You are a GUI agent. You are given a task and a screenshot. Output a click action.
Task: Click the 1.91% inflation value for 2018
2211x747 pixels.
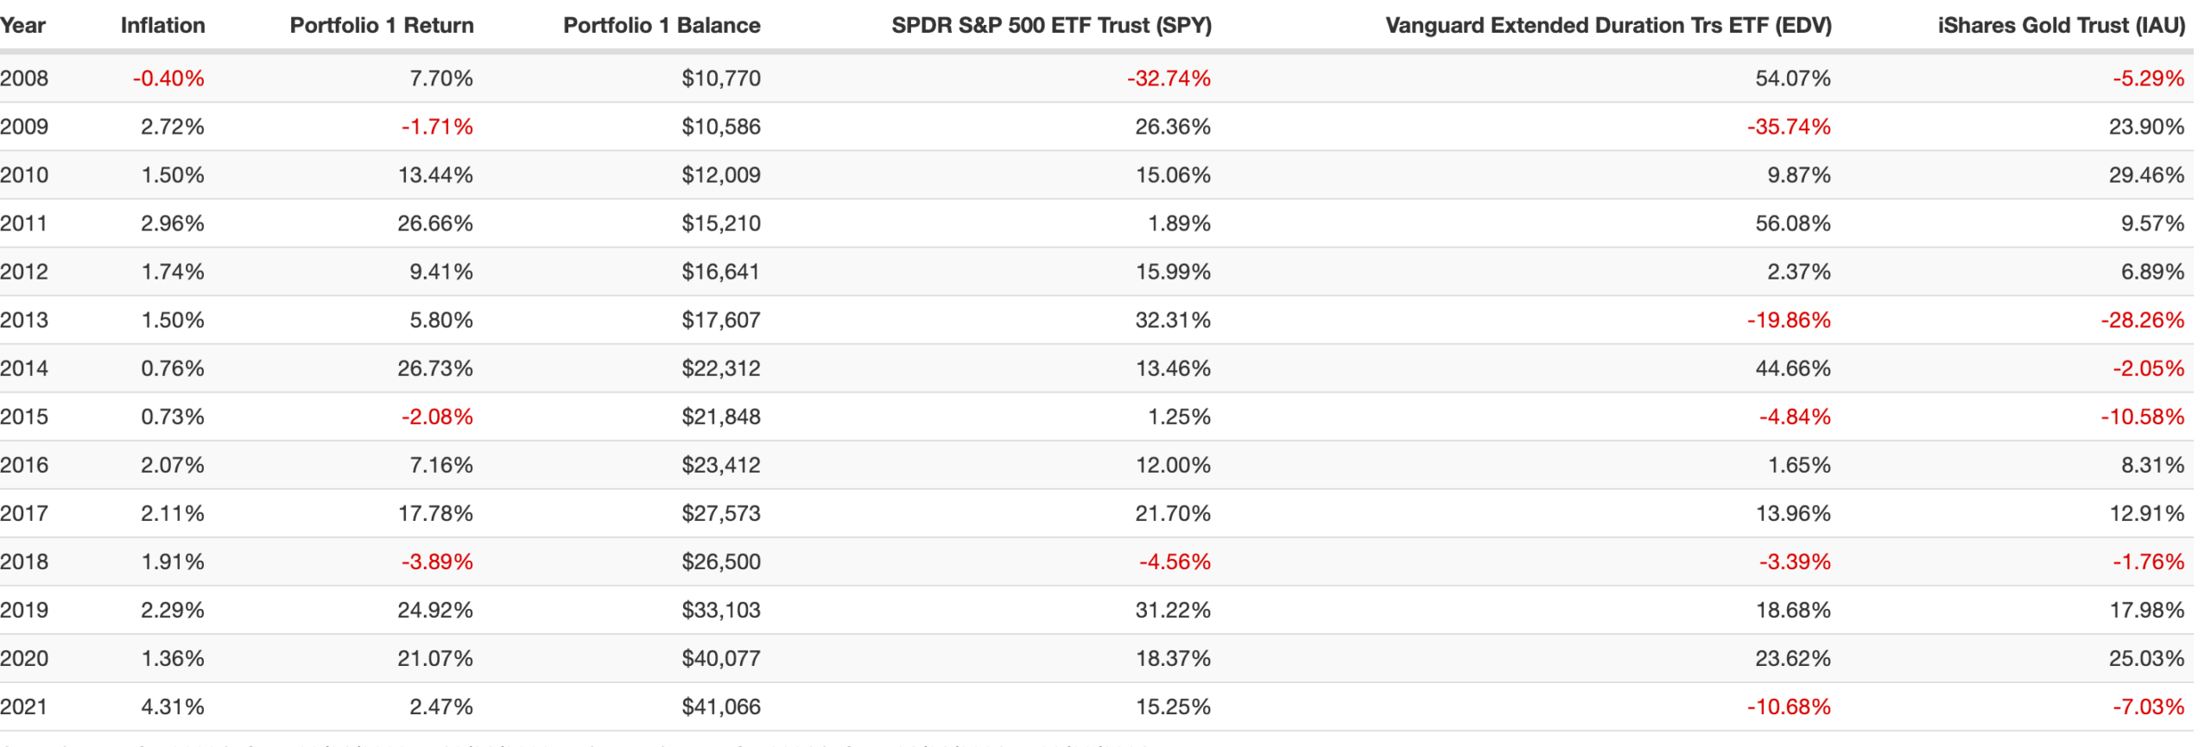click(x=173, y=562)
